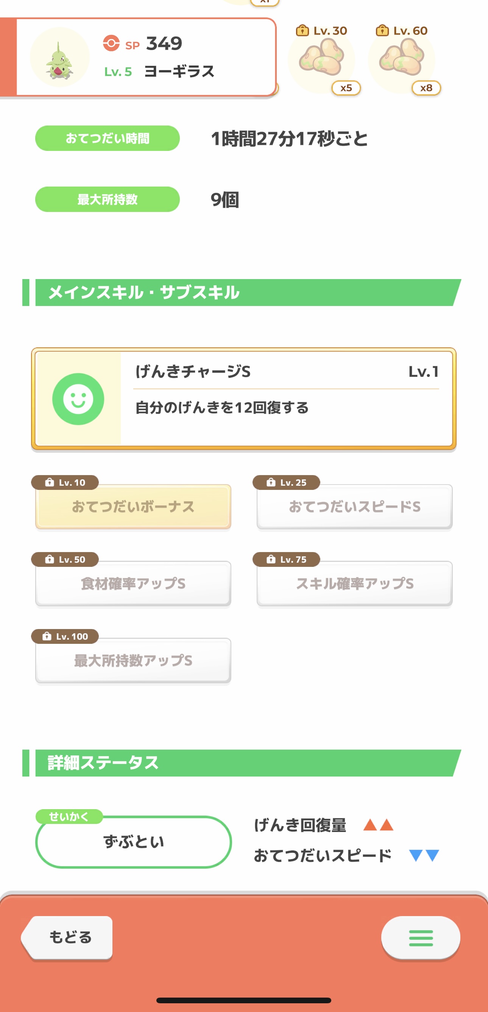The image size is (488, 1012).
Task: Open the げんきチャージS main skill card
Action: tap(286, 399)
